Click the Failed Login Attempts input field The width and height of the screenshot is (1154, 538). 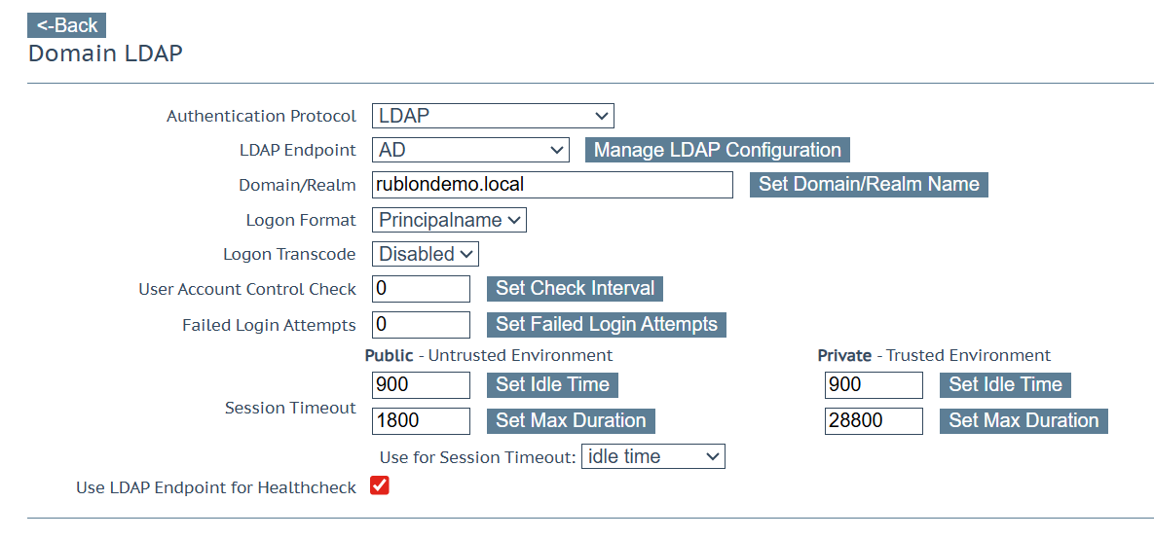coord(421,325)
